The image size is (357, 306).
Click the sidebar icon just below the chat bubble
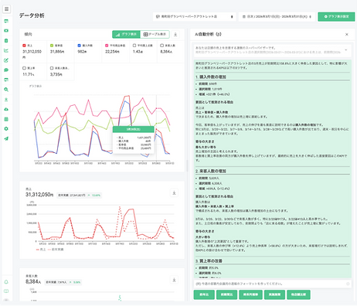6,80
